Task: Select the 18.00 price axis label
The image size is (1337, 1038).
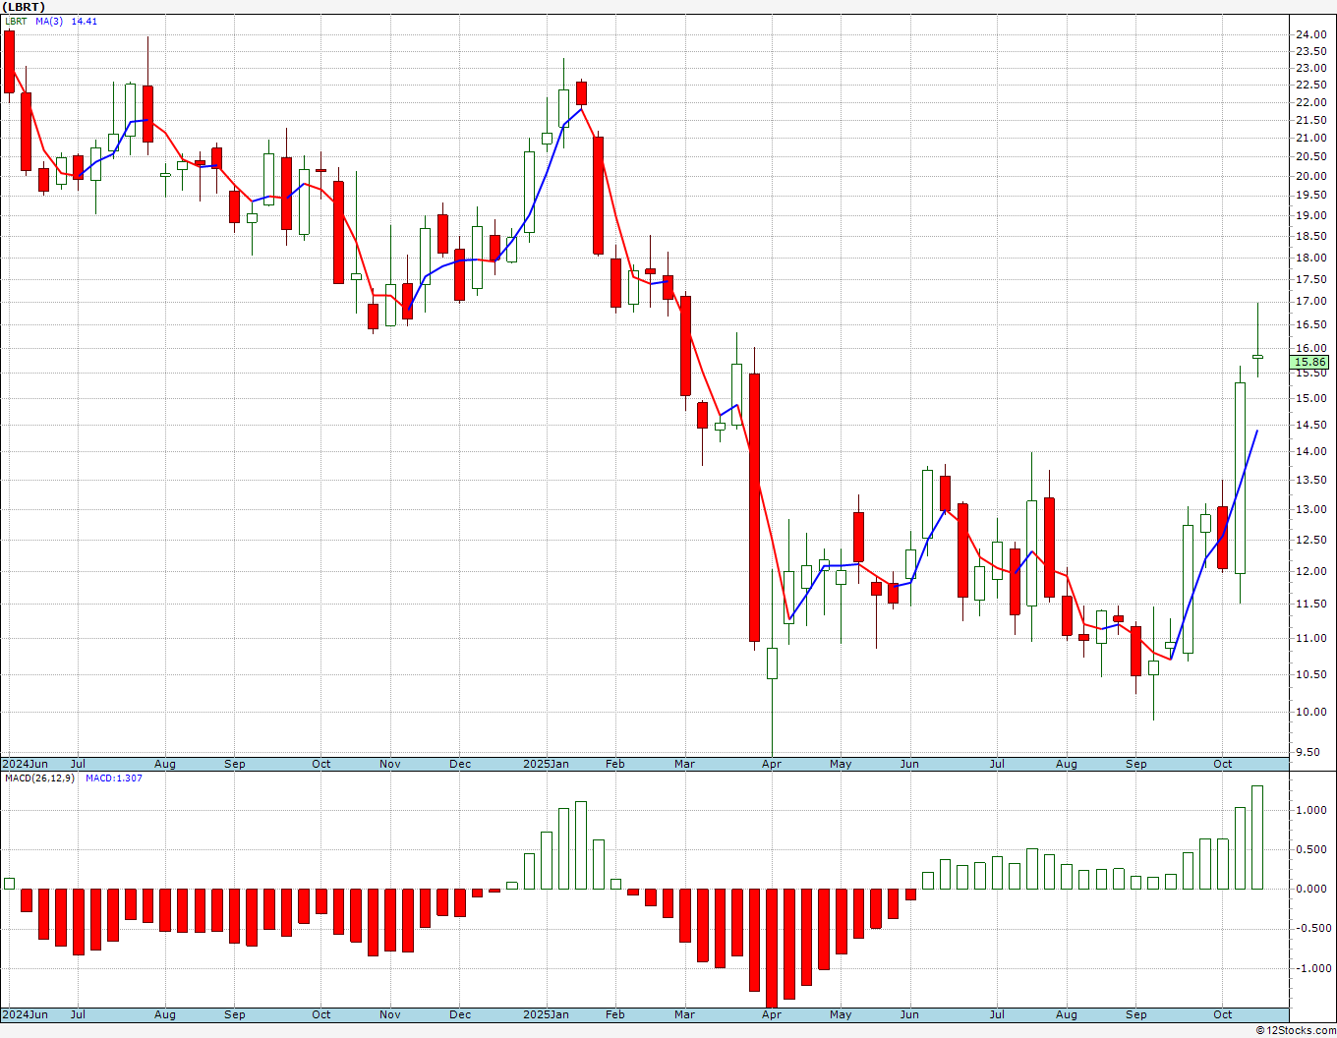Action: [1310, 258]
